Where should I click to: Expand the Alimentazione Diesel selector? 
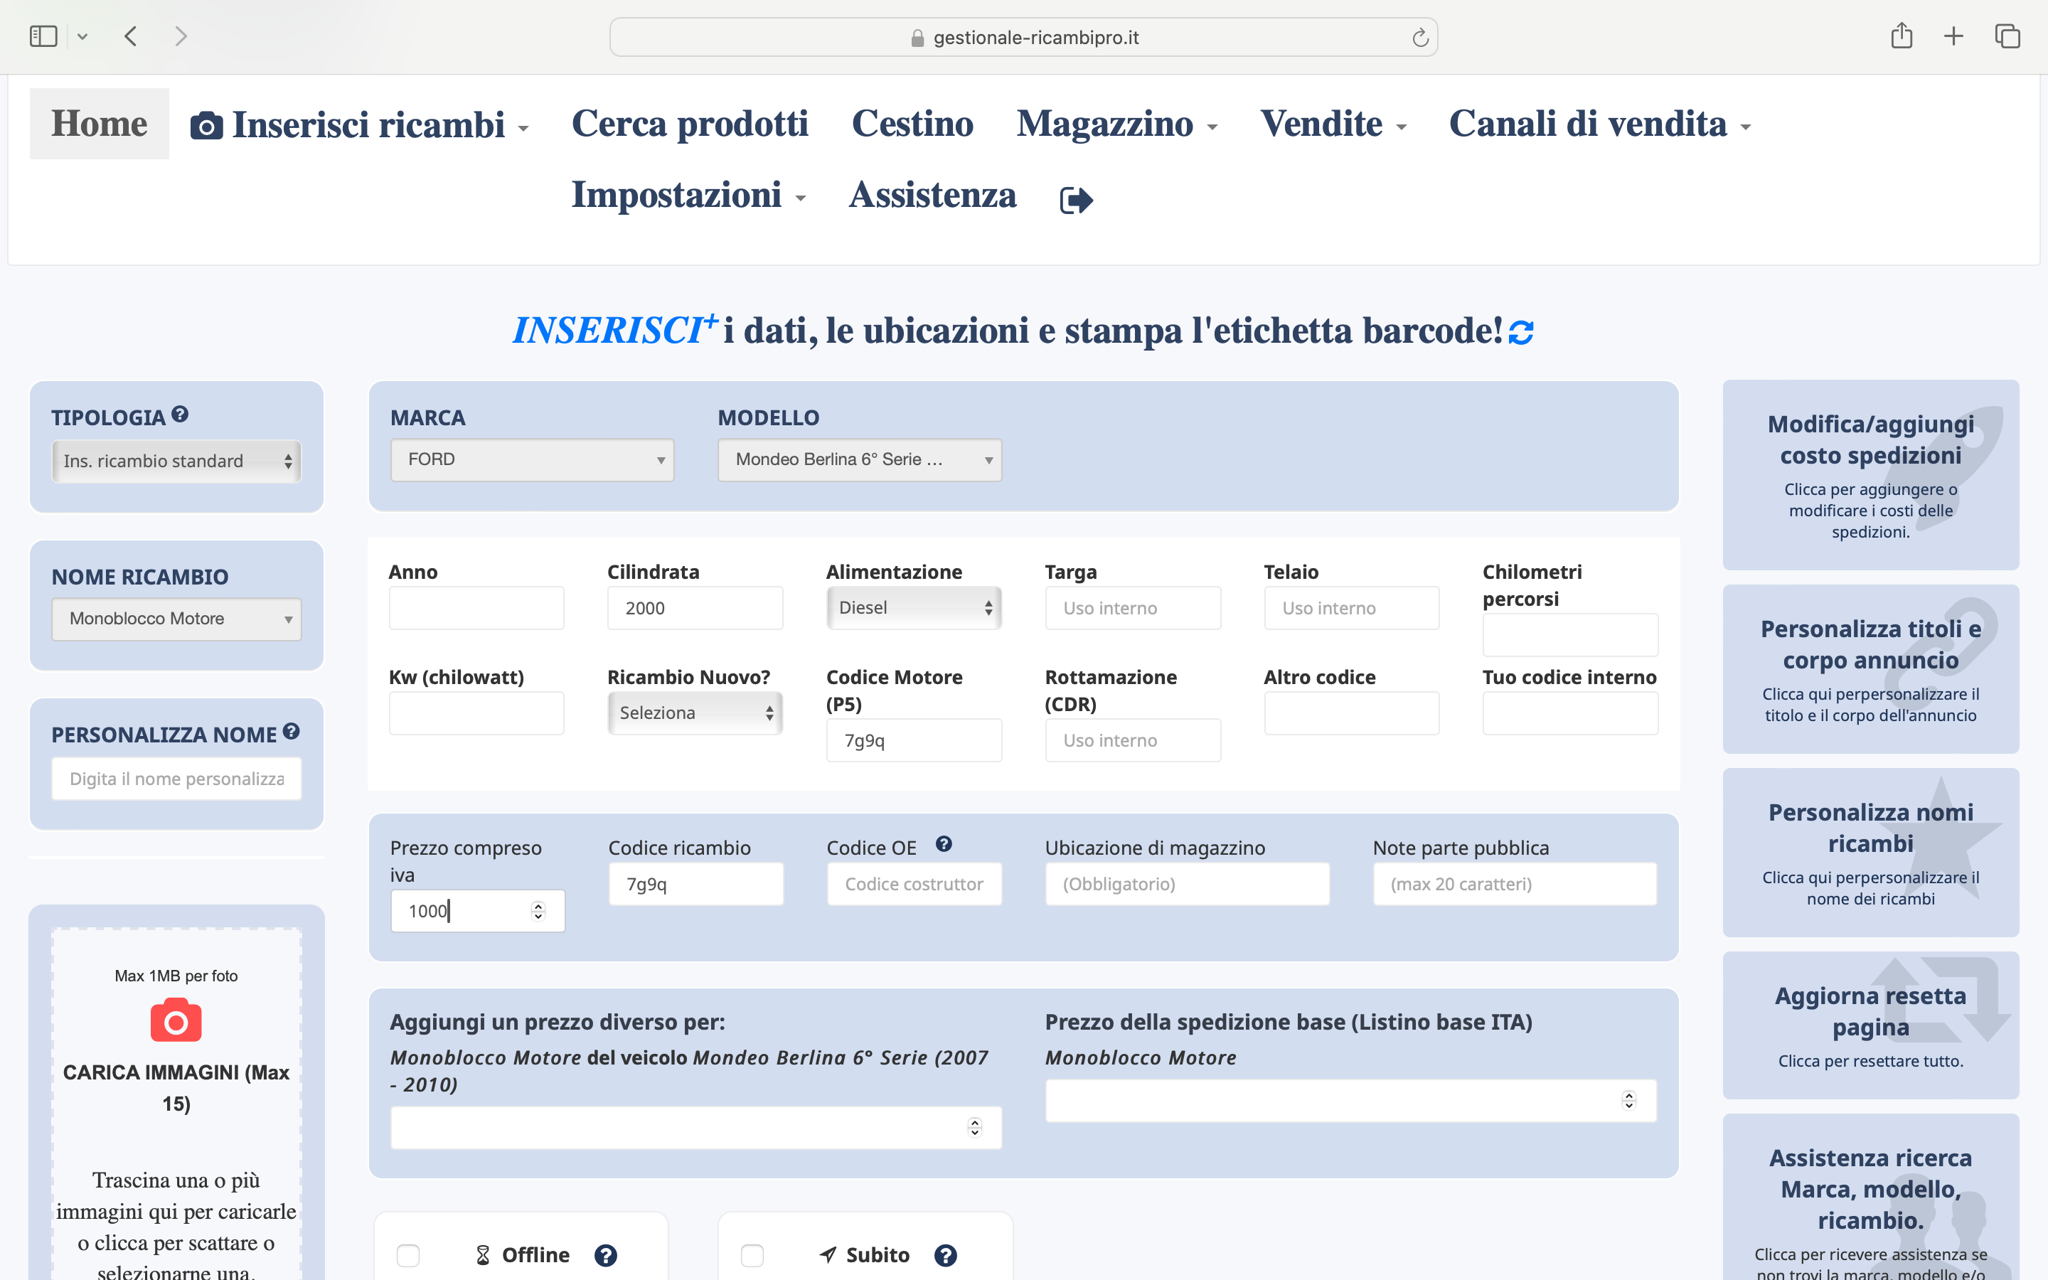[x=914, y=608]
